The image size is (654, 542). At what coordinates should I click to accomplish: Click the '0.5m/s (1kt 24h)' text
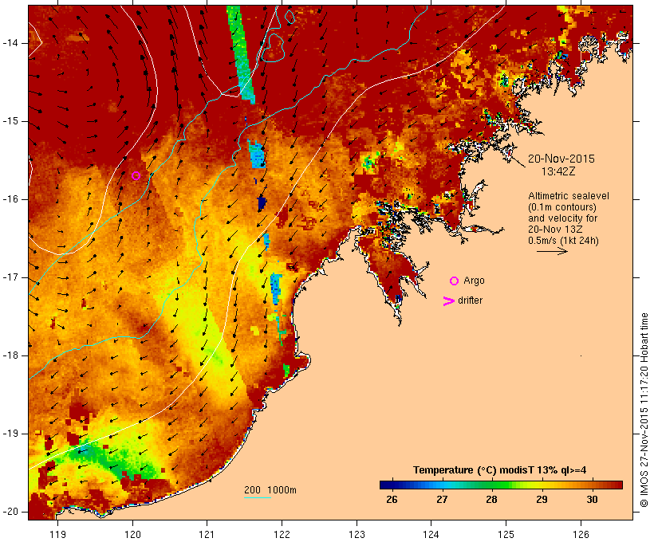coord(563,241)
